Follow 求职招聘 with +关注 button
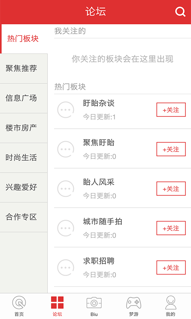Image resolution: width=191 pixels, height=319 pixels. coord(171,268)
